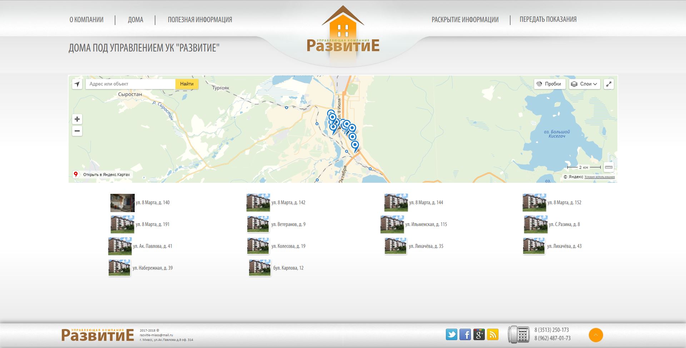686x348 pixels.
Task: Focus the Адрес или объект search field
Action: coord(130,84)
